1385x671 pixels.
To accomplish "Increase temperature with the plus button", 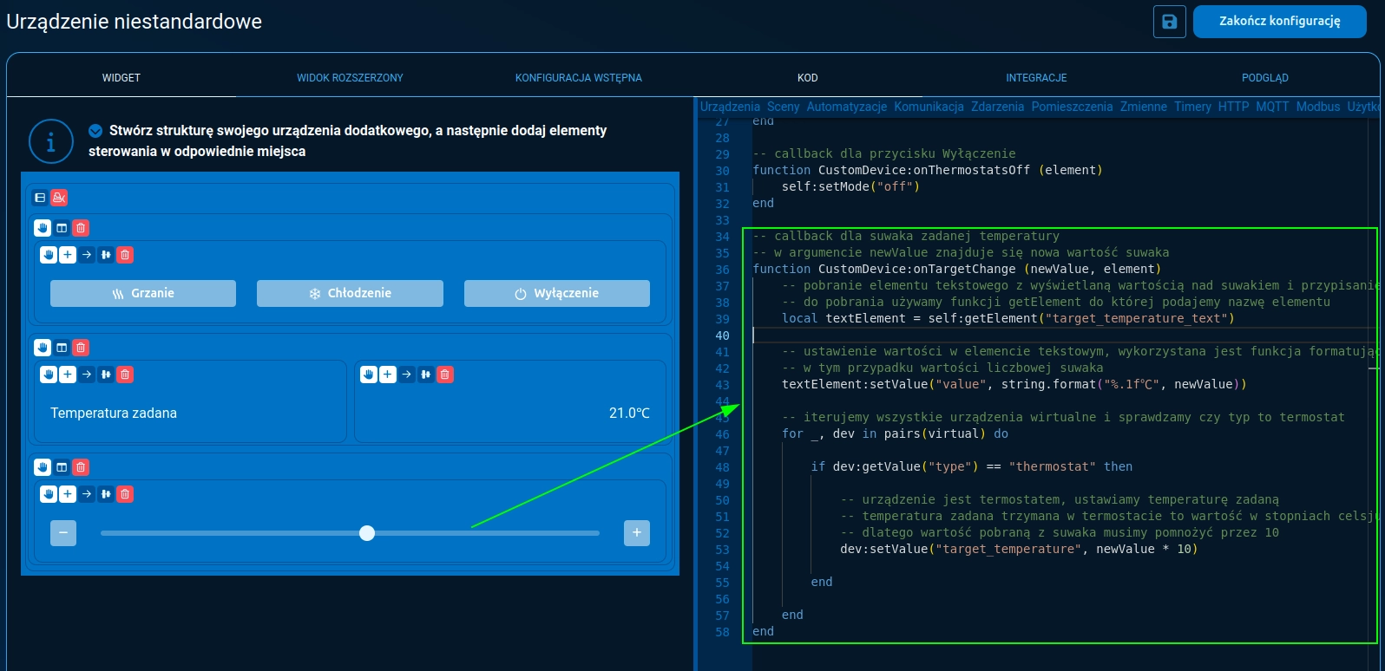I will pos(636,533).
